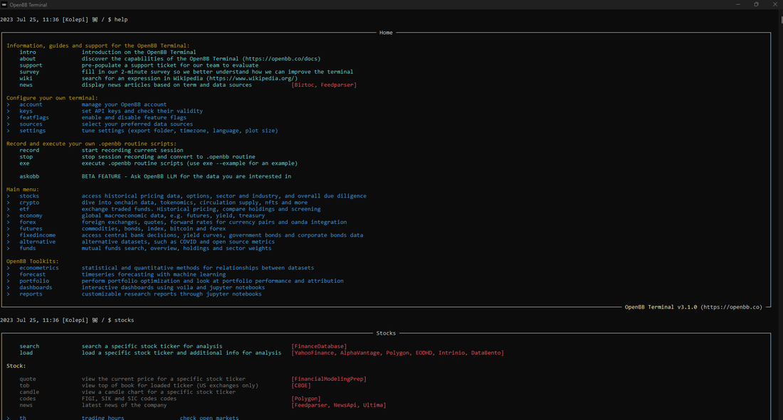Viewport: 783px width, 420px height.
Task: Click the 'portfolio' toolkit entry
Action: coord(34,280)
